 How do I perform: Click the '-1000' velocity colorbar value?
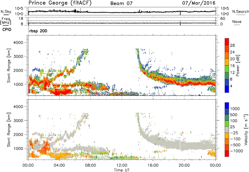point(237,151)
